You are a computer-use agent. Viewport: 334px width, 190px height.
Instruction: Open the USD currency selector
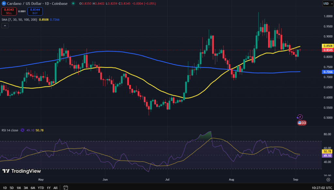point(328,4)
